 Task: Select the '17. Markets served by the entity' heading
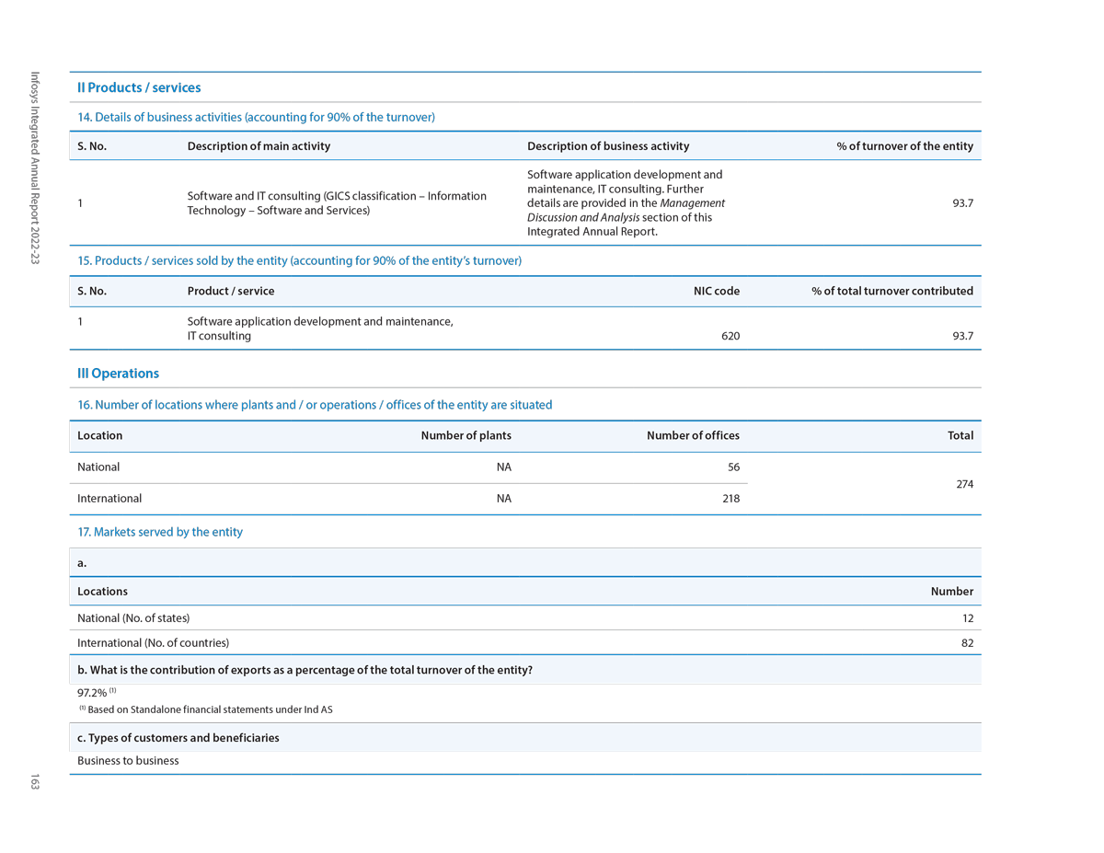click(160, 532)
